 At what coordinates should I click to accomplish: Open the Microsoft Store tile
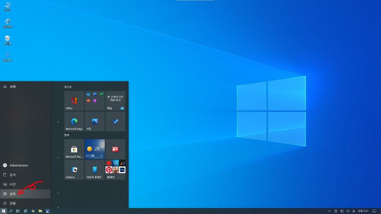pyautogui.click(x=74, y=149)
